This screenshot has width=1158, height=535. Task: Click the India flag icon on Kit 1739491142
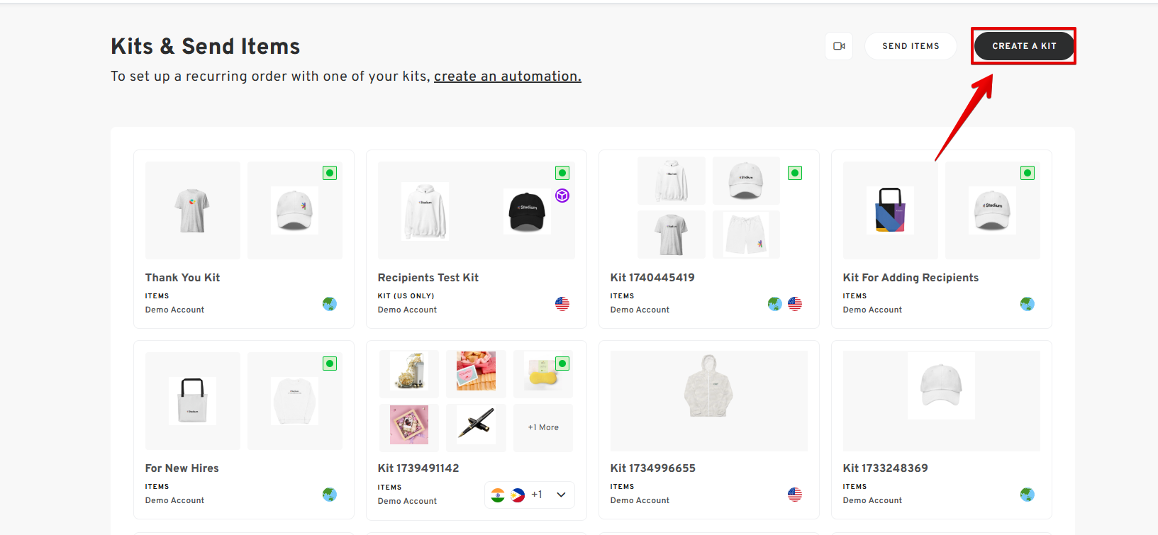coord(498,495)
